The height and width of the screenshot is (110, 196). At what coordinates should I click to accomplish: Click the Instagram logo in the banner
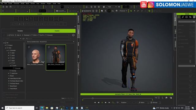151,5
